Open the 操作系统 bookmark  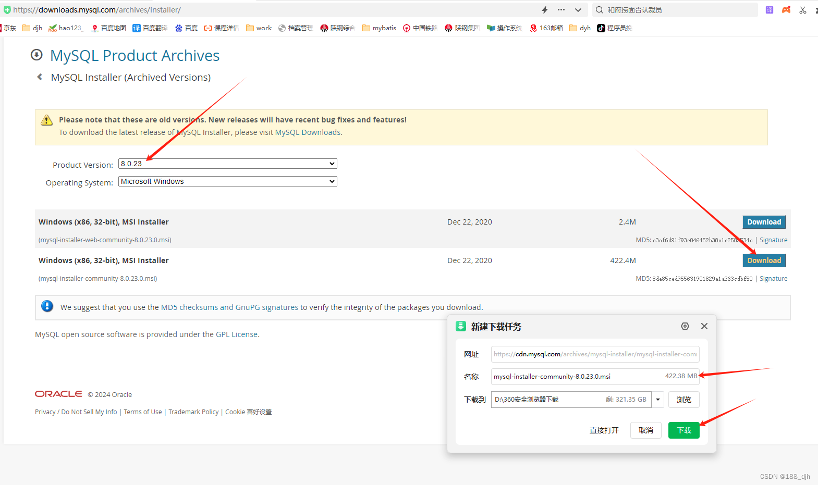coord(504,28)
